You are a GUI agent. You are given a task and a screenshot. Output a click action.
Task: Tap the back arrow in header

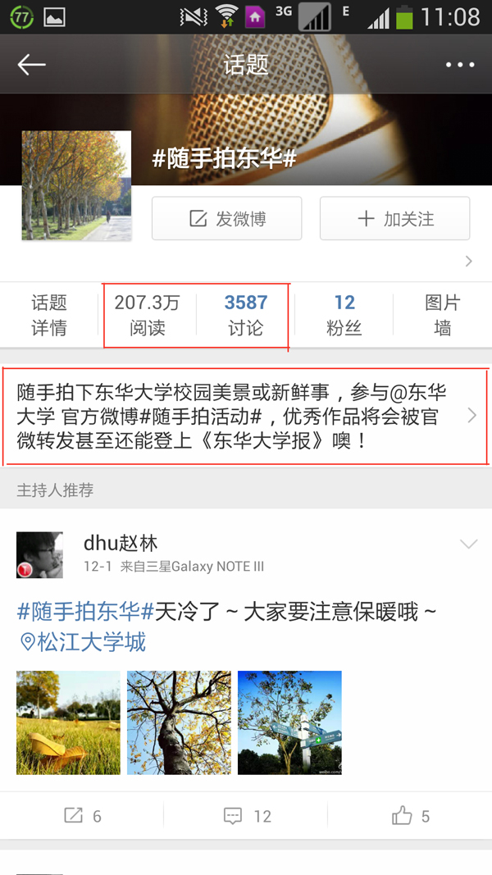pyautogui.click(x=31, y=66)
